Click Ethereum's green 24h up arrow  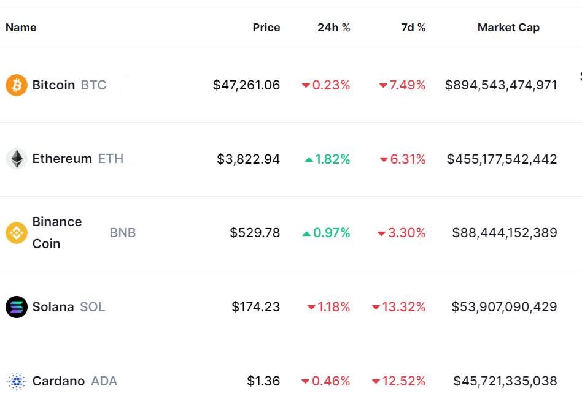coord(309,160)
